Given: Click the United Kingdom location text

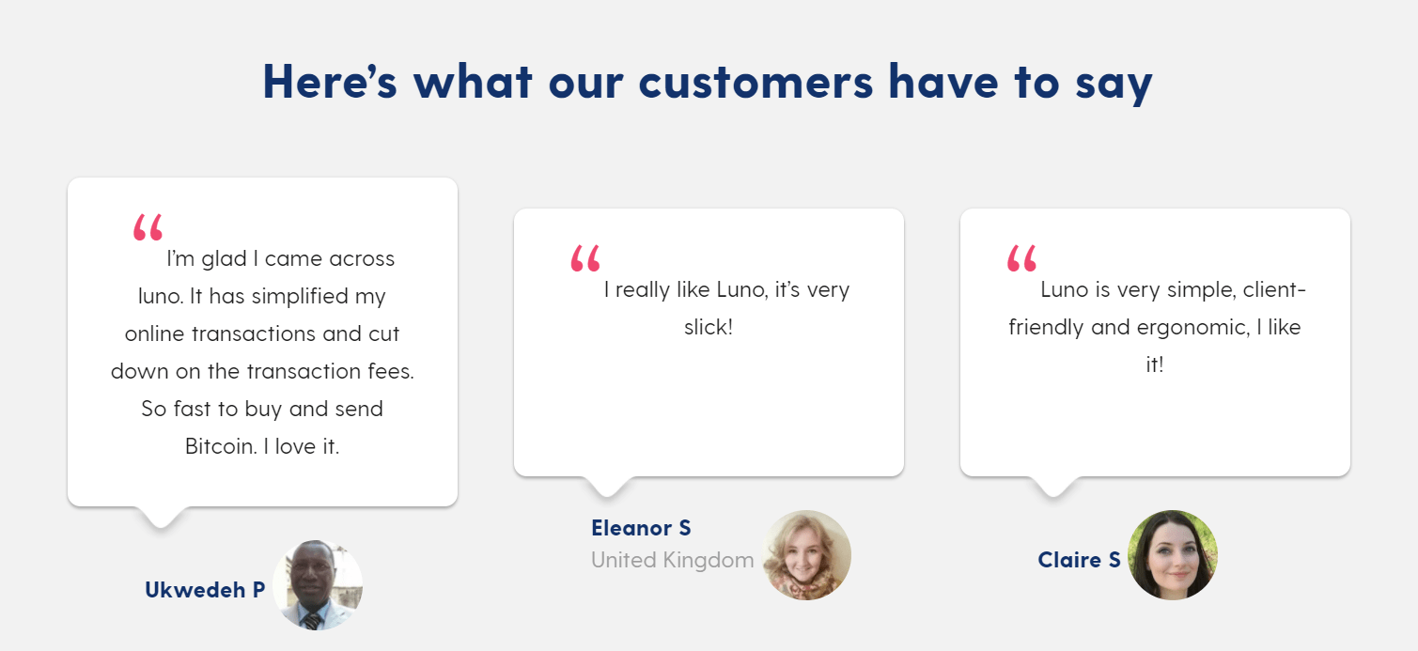Looking at the screenshot, I should click(672, 560).
